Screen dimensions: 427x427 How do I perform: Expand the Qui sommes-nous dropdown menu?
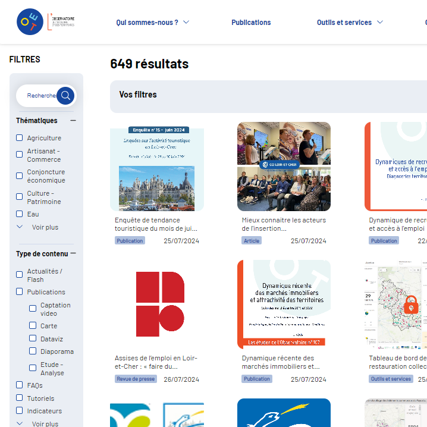click(153, 23)
